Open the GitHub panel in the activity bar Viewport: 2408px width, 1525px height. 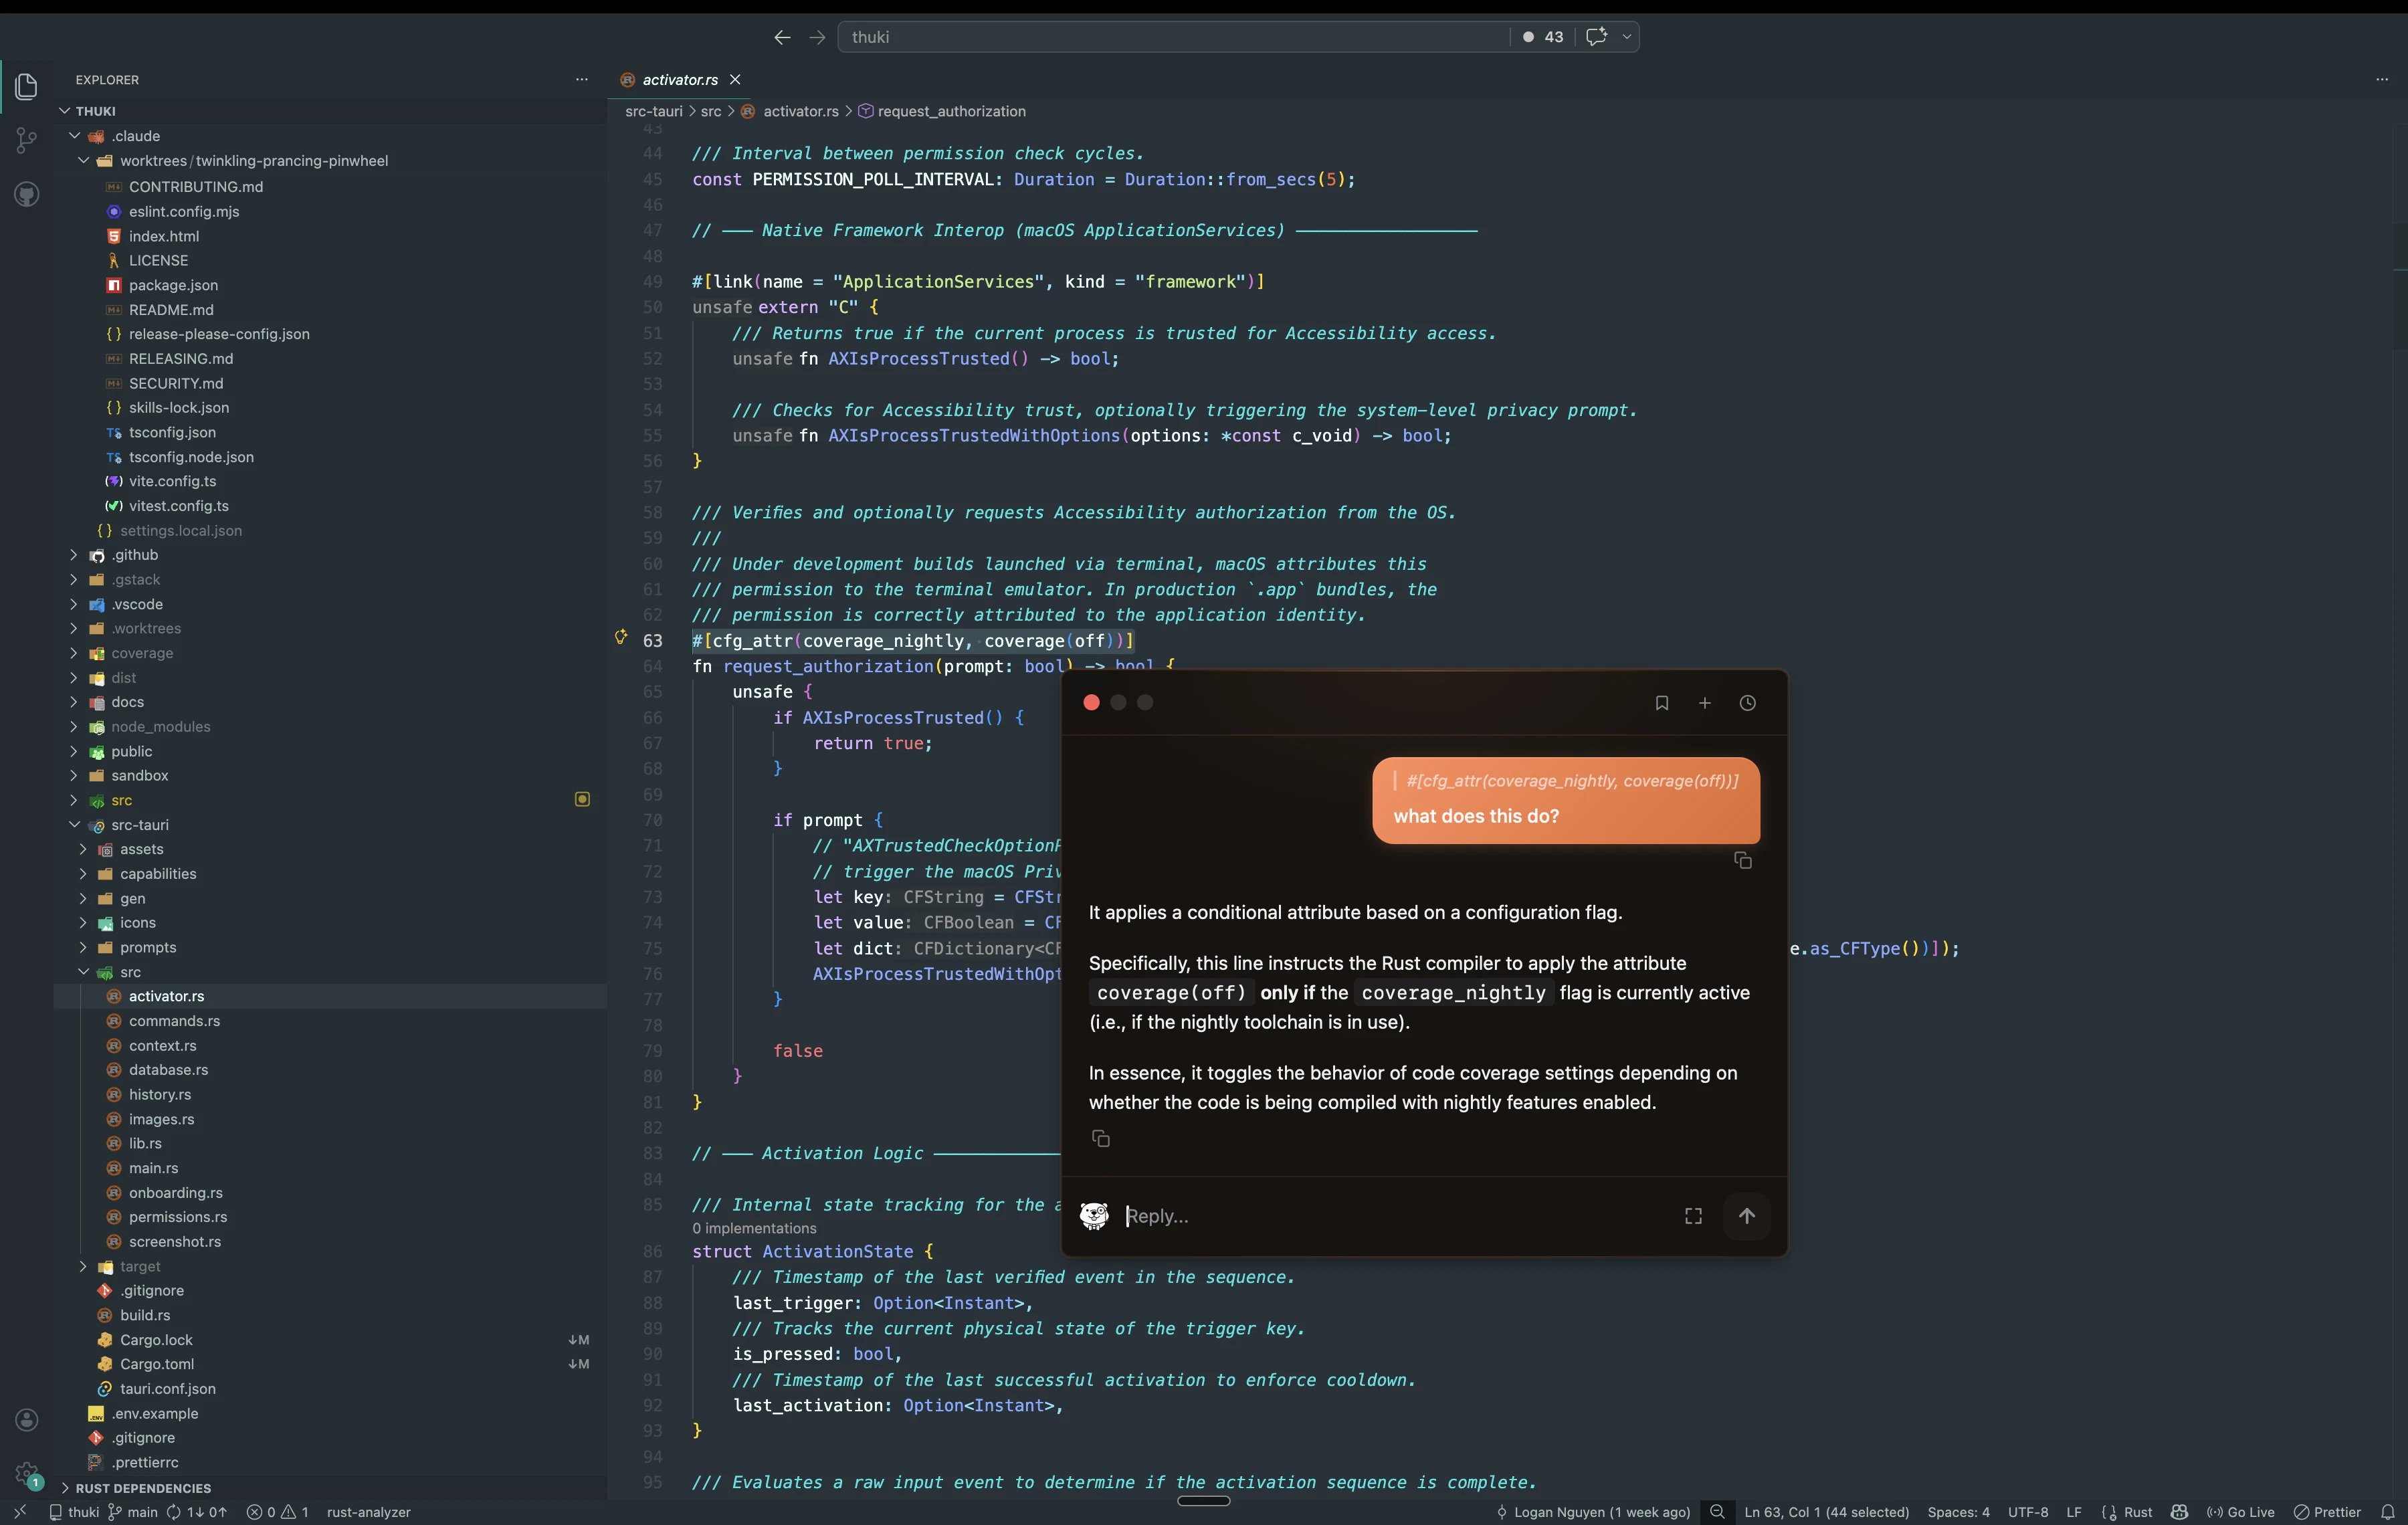point(26,194)
